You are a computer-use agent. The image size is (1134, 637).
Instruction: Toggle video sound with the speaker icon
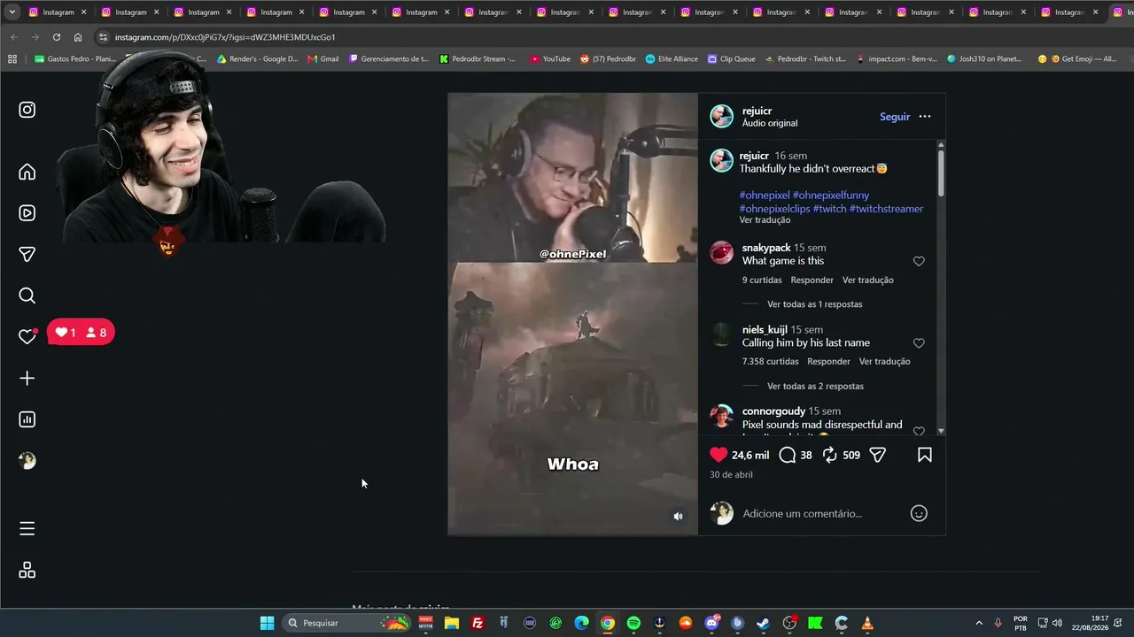[678, 517]
